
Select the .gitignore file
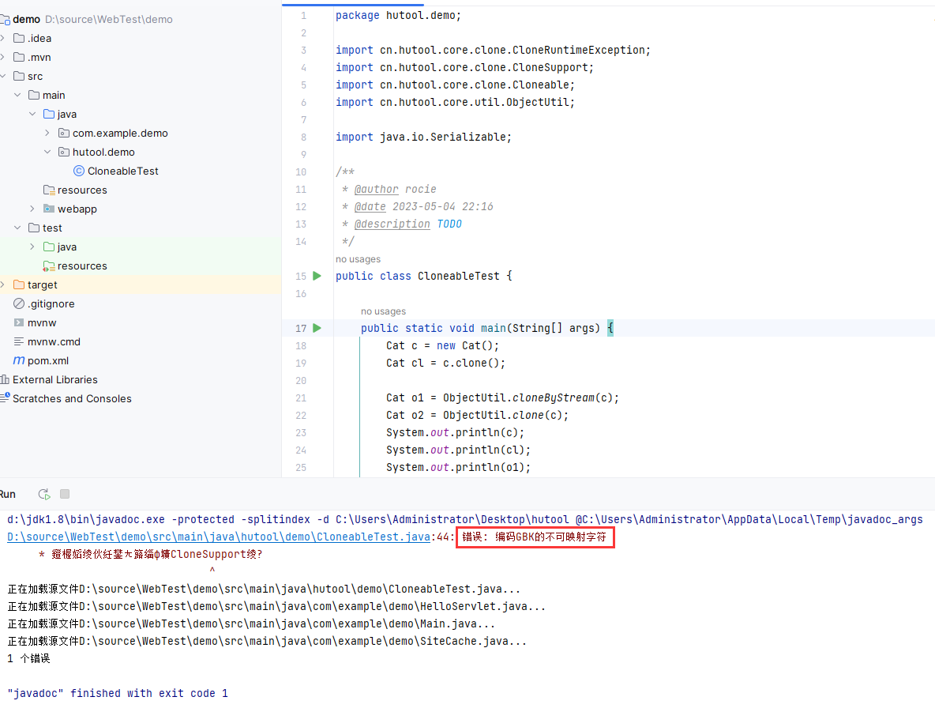pos(51,303)
